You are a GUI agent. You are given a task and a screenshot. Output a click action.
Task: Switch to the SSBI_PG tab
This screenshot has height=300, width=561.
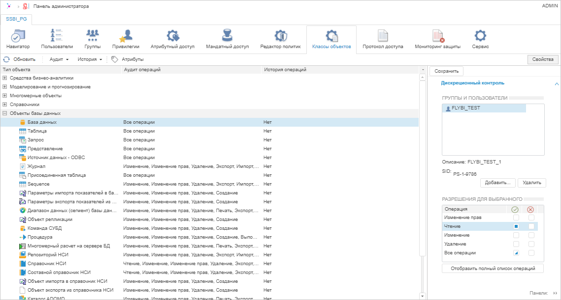point(17,19)
